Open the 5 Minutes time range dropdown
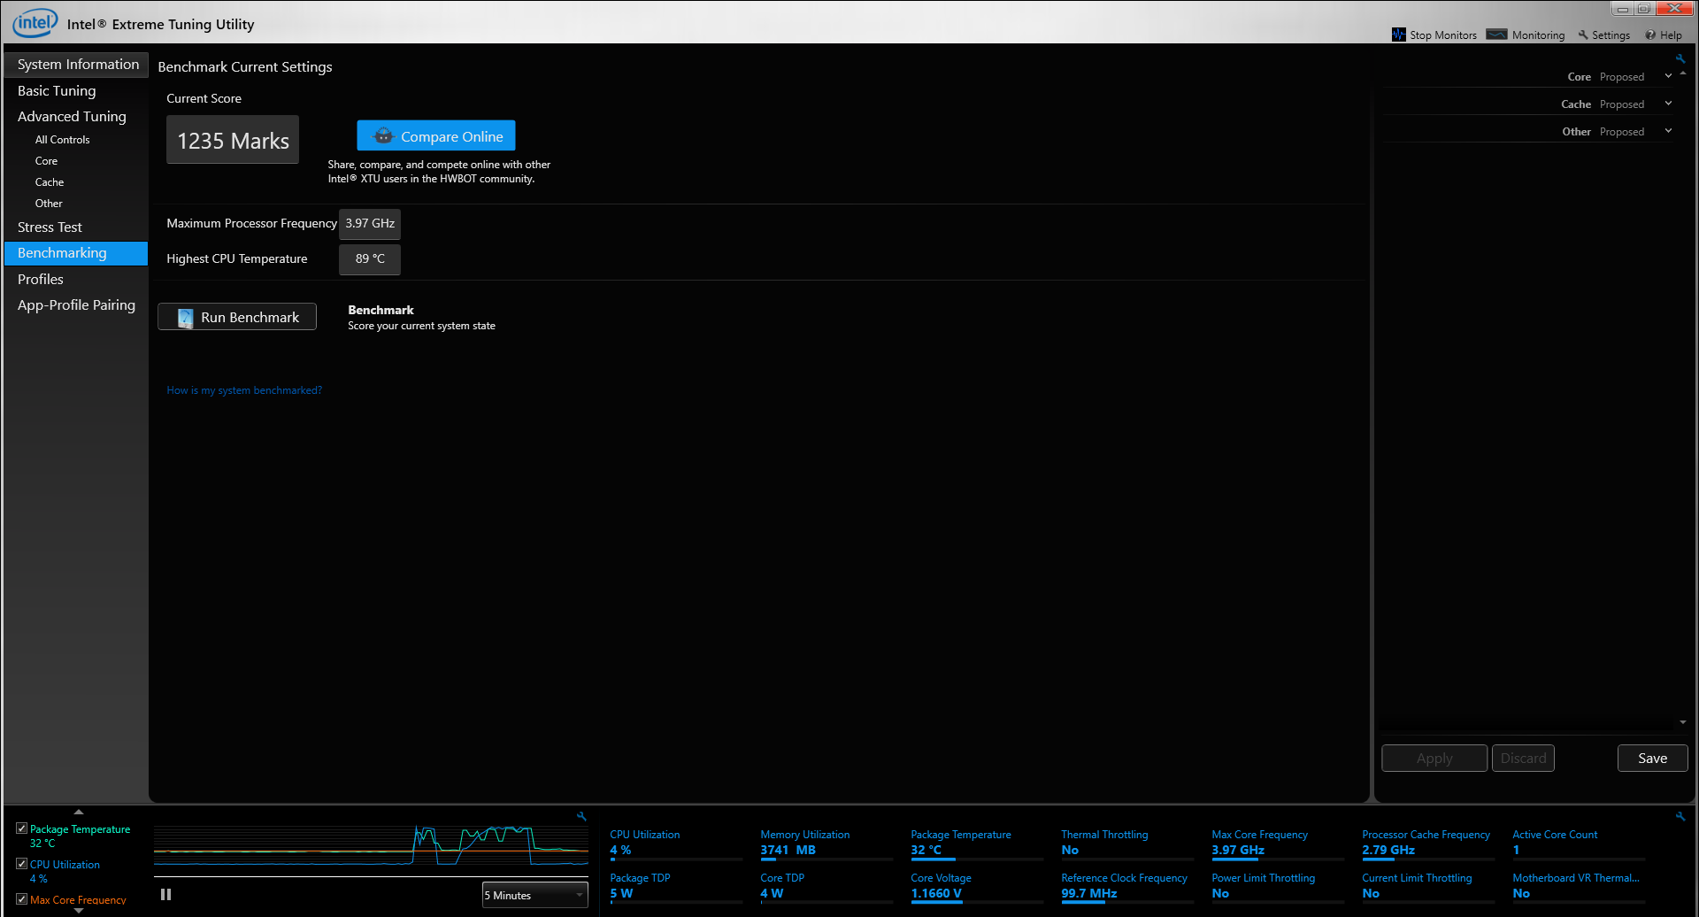 [535, 895]
